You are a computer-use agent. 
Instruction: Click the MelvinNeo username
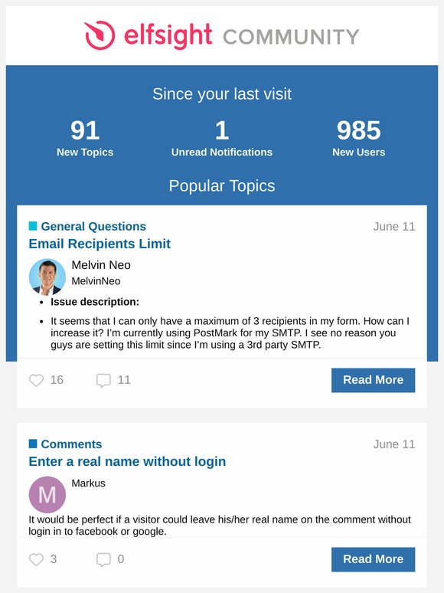pyautogui.click(x=96, y=281)
